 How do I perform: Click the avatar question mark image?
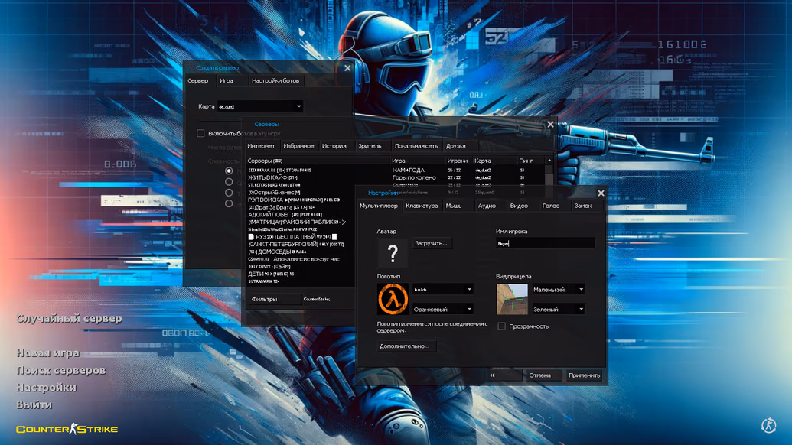393,253
